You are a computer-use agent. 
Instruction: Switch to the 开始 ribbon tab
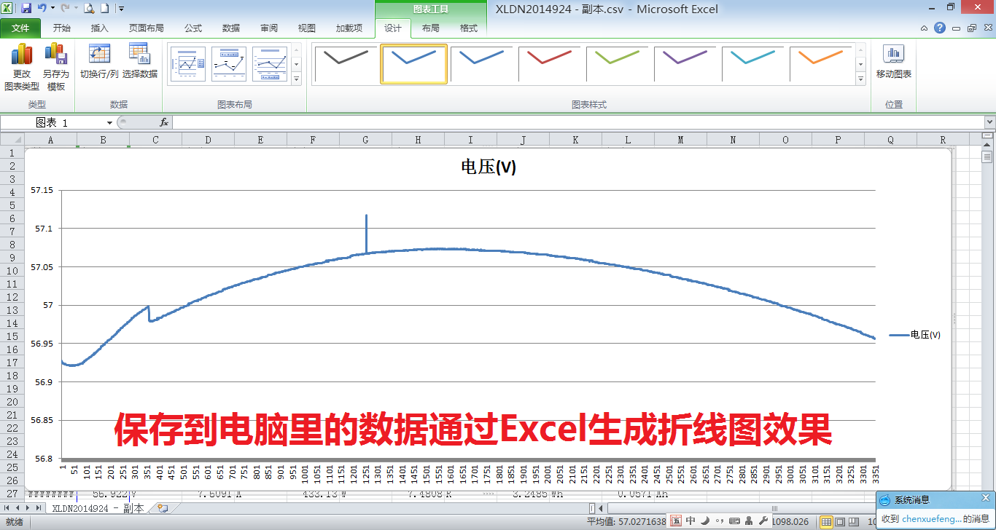point(62,28)
